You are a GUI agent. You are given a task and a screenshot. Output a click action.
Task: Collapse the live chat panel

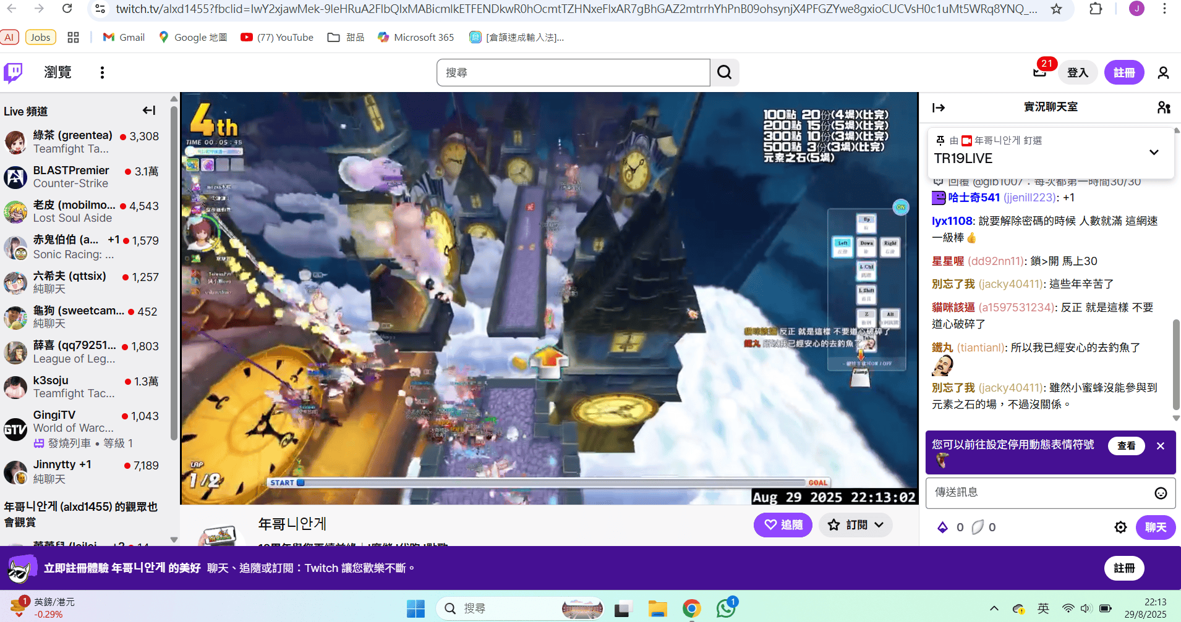coord(939,107)
